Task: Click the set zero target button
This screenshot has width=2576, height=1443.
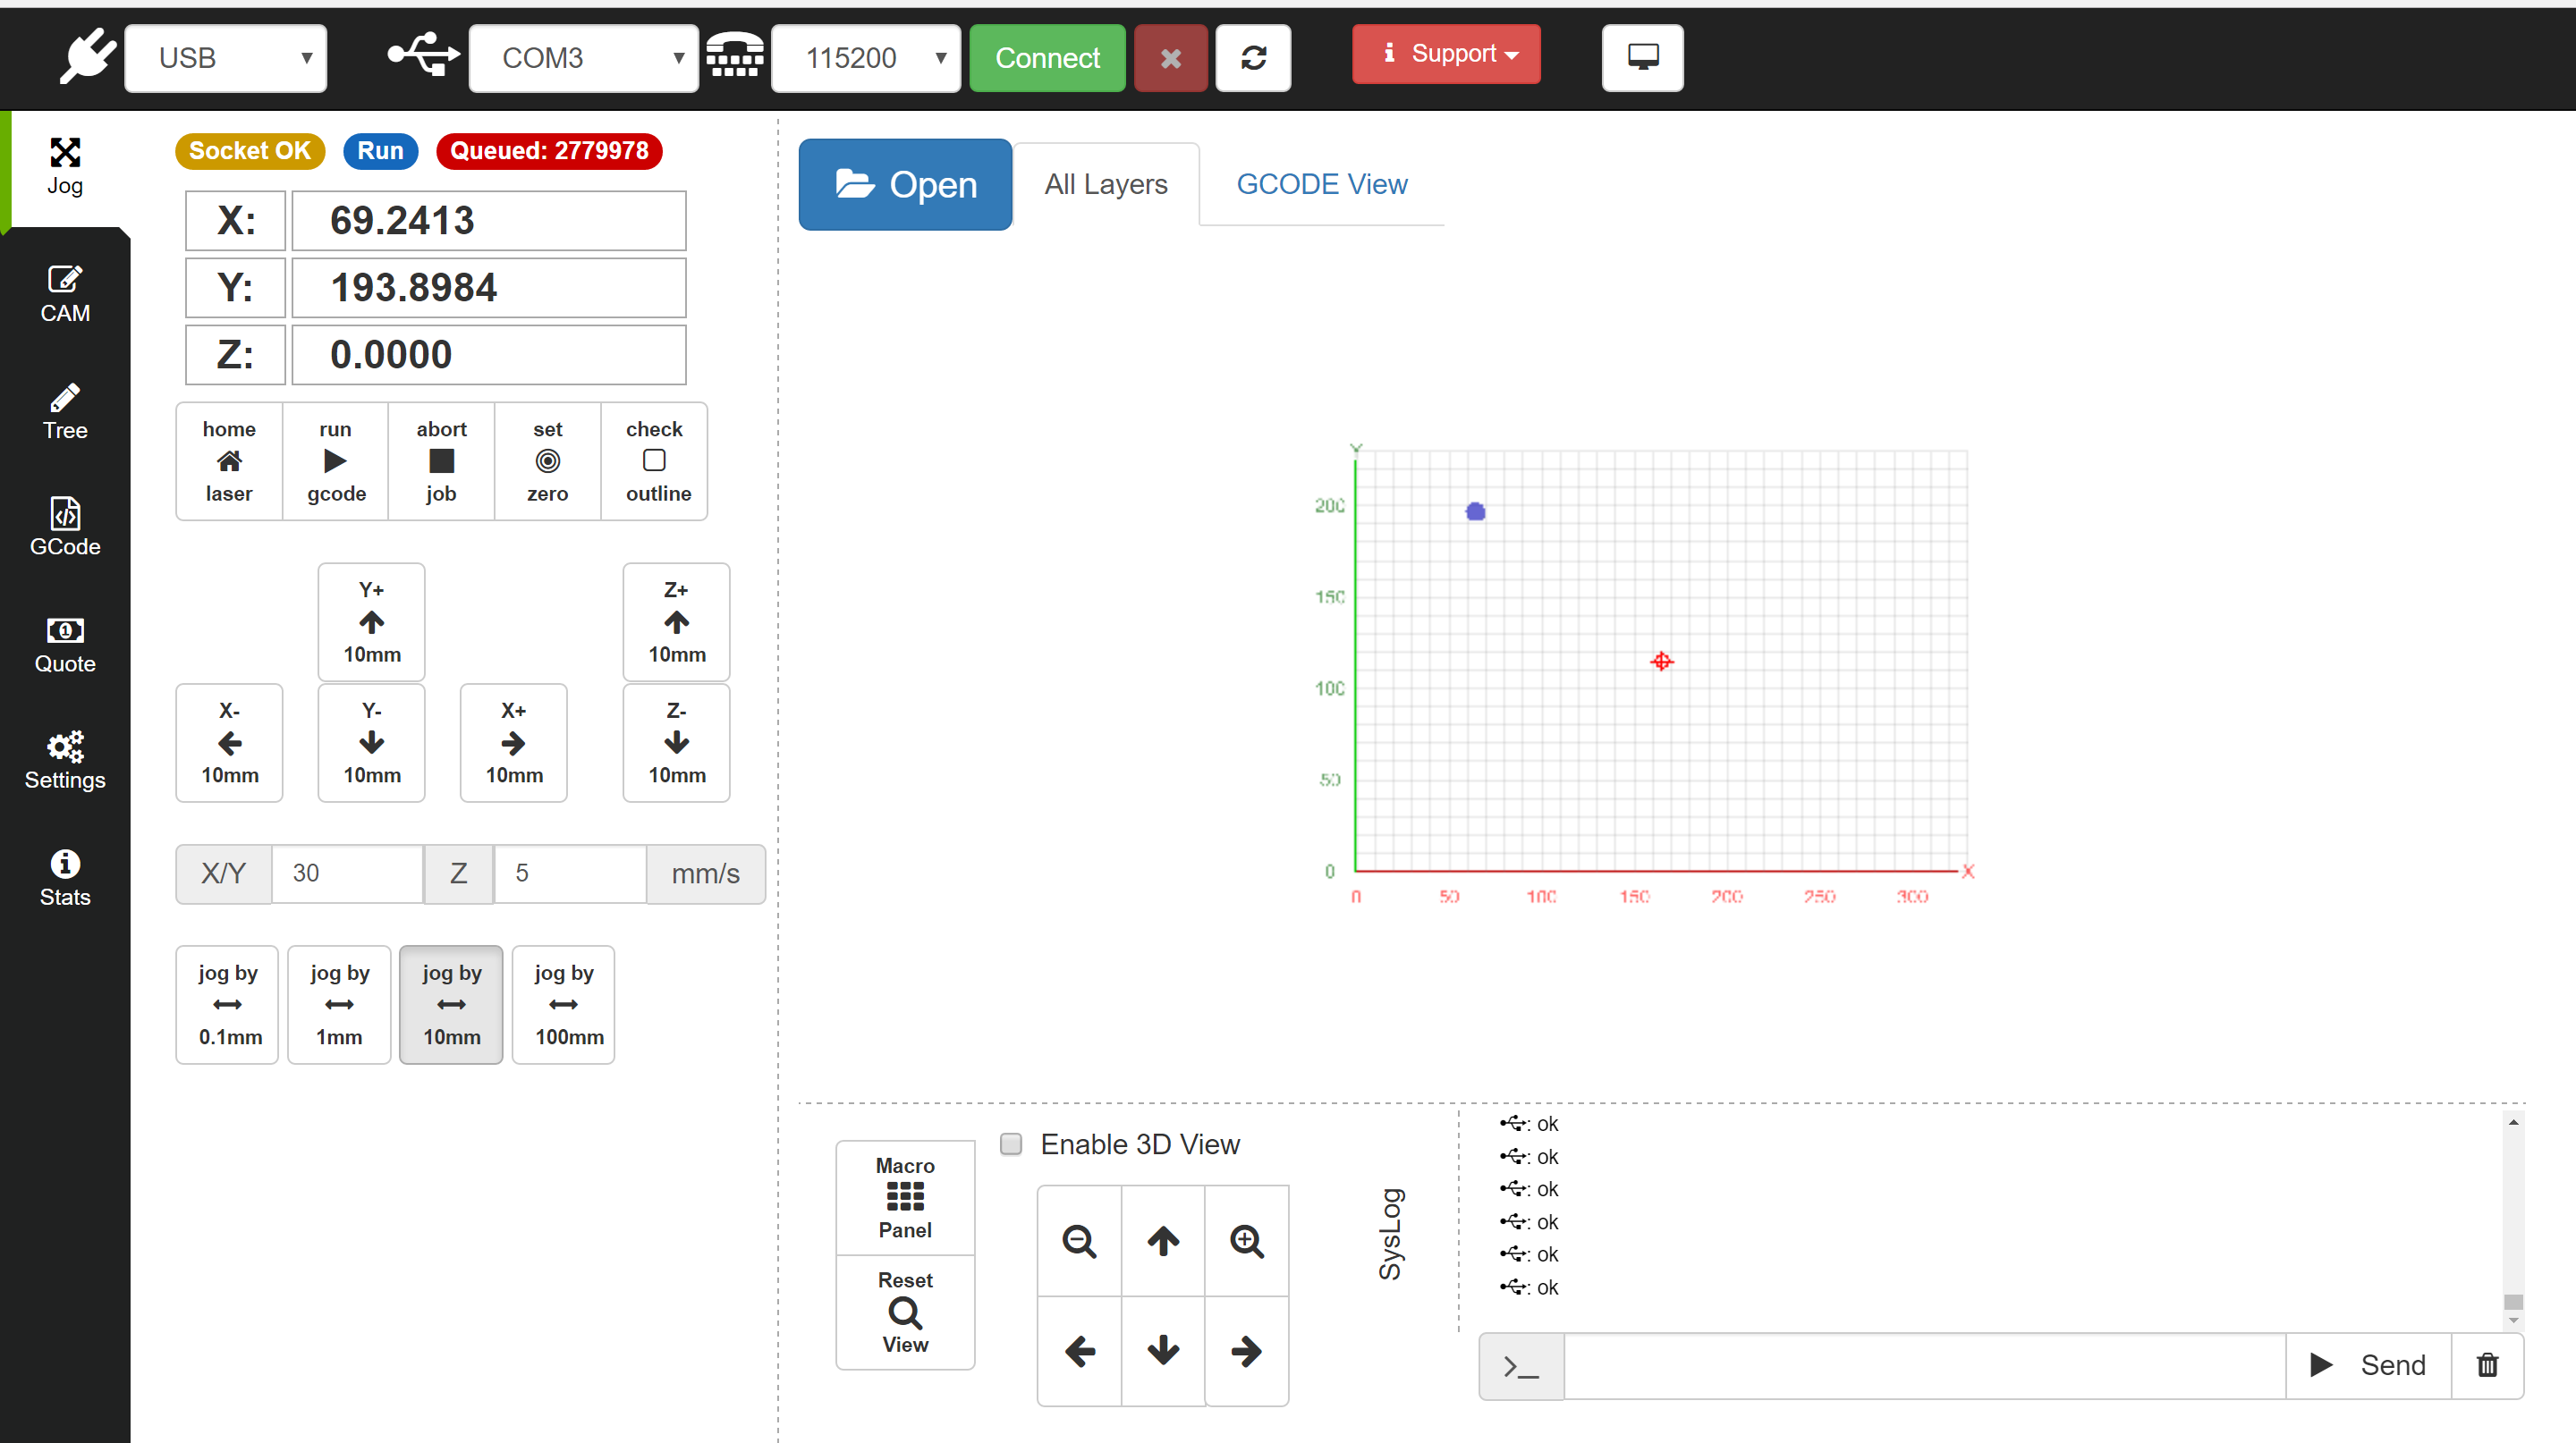Action: pos(547,461)
